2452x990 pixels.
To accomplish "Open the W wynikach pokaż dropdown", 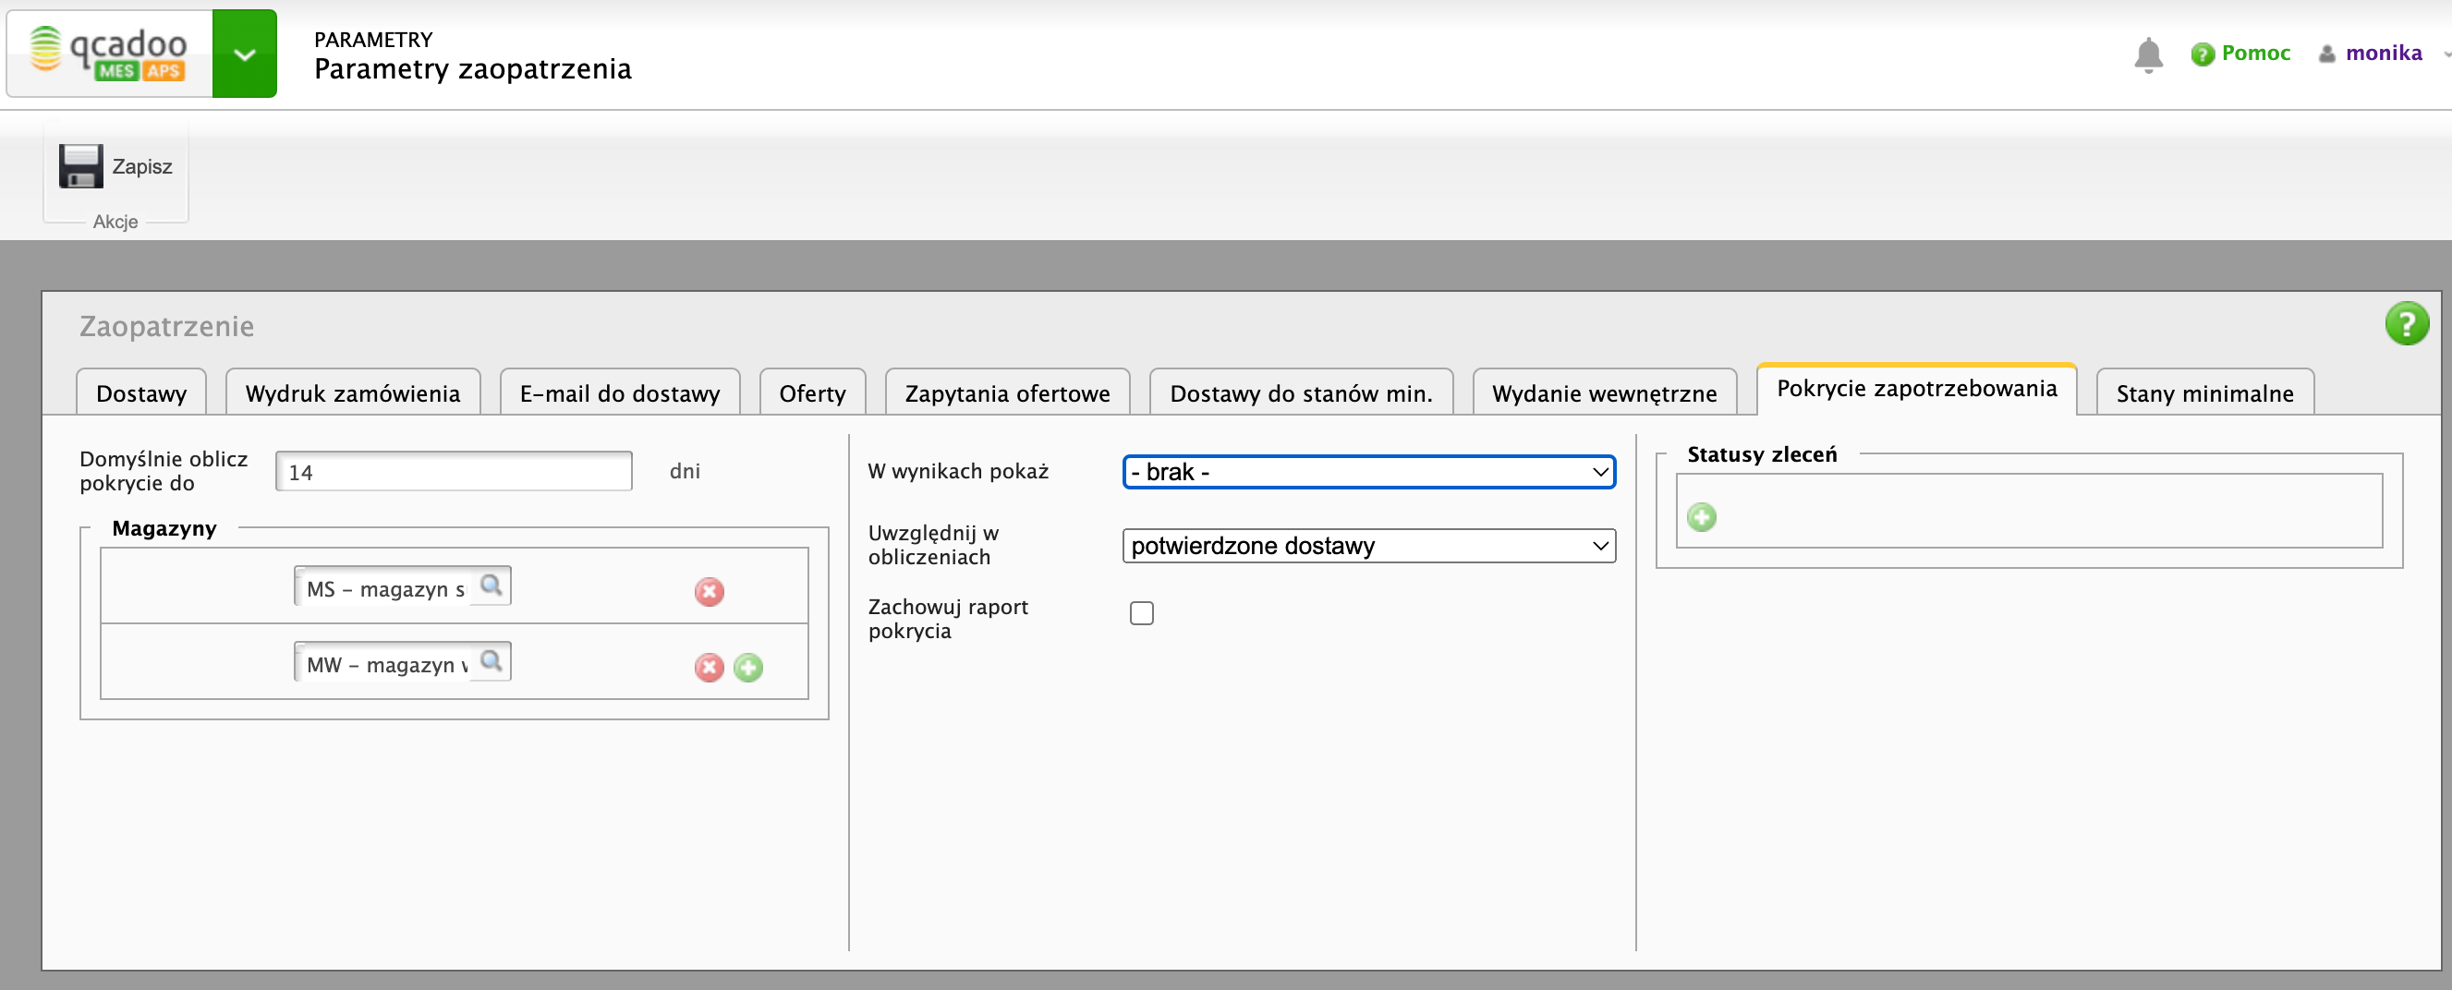I will pyautogui.click(x=1369, y=472).
